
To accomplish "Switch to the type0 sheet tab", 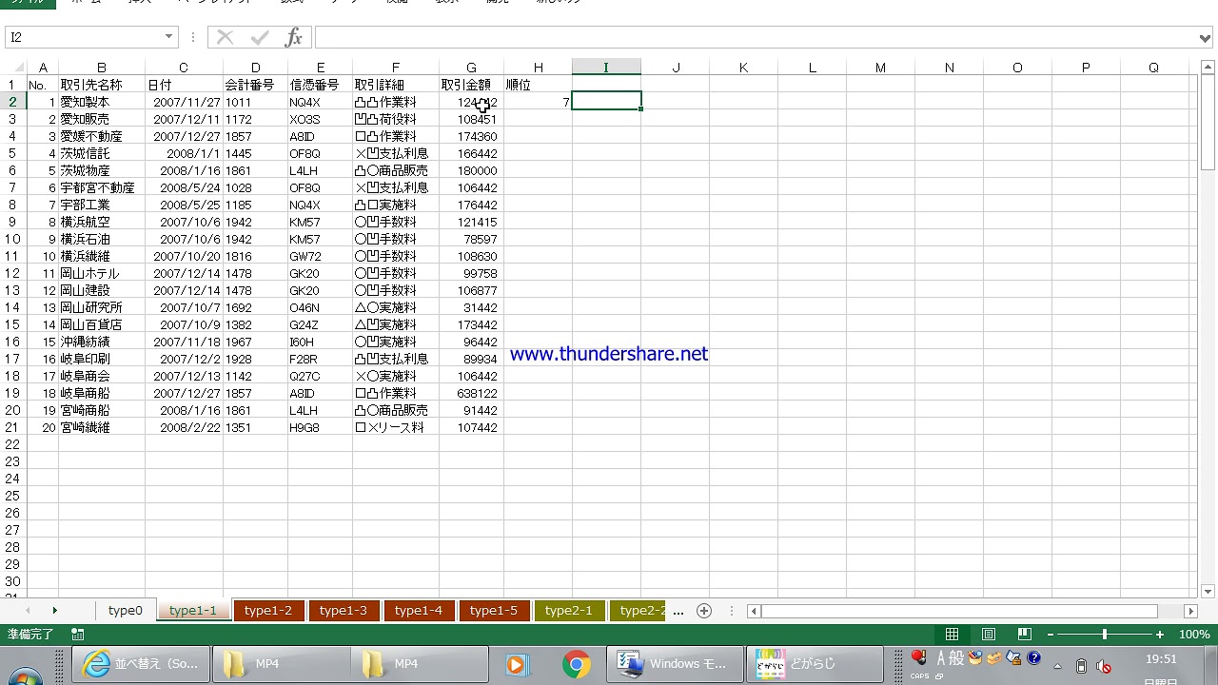I will 125,611.
